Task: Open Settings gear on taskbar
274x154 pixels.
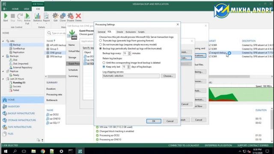Action: [61, 151]
